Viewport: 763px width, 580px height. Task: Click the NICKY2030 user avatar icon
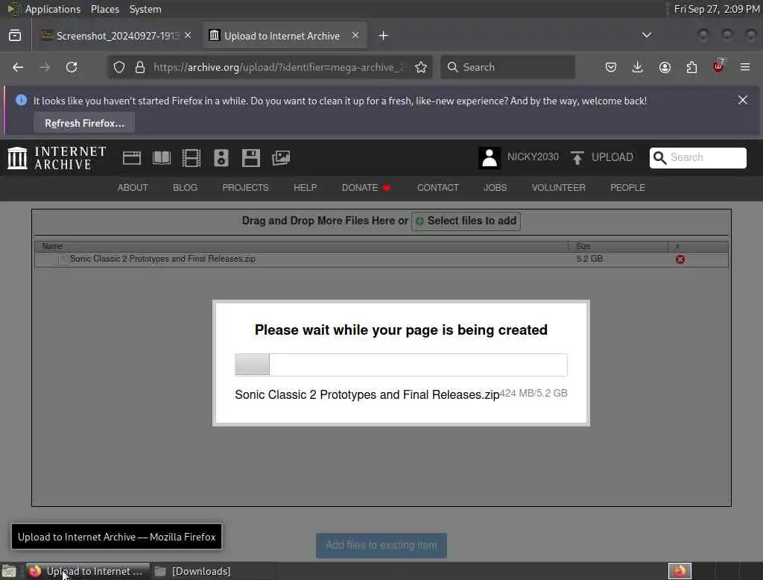pyautogui.click(x=489, y=158)
